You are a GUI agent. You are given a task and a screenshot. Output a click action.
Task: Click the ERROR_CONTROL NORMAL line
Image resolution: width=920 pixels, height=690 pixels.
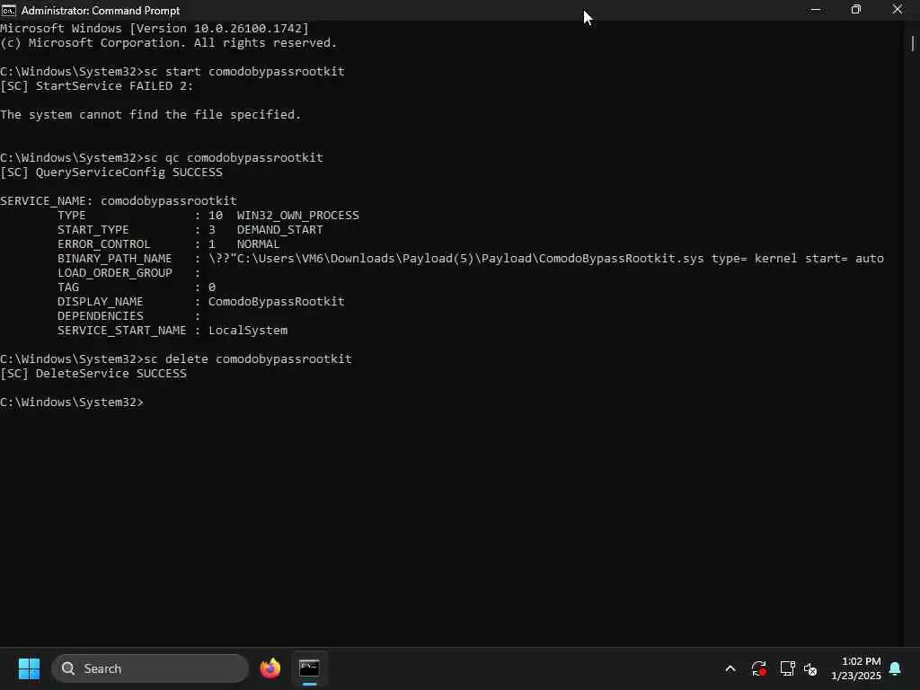click(x=168, y=244)
